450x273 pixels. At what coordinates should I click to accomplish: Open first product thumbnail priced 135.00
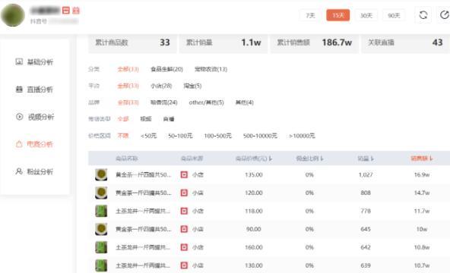tap(101, 174)
